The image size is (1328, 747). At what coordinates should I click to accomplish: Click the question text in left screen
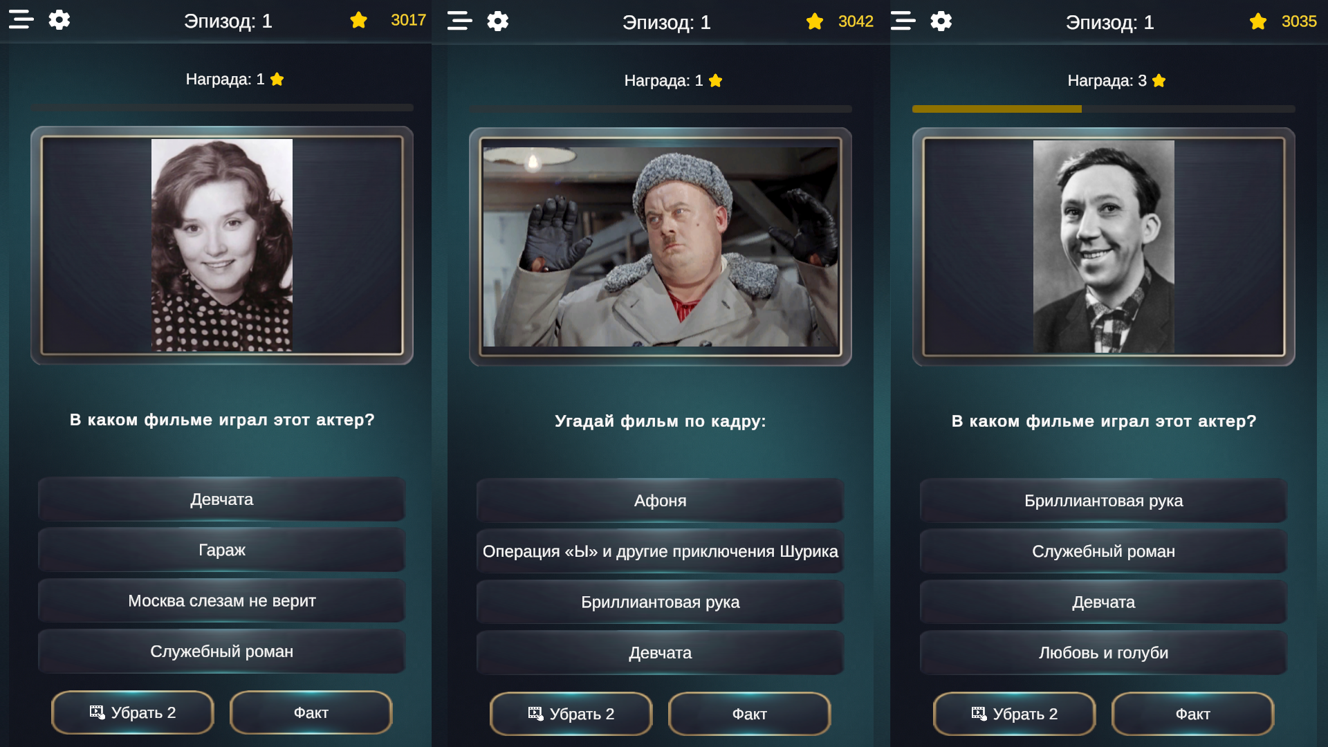coord(222,420)
